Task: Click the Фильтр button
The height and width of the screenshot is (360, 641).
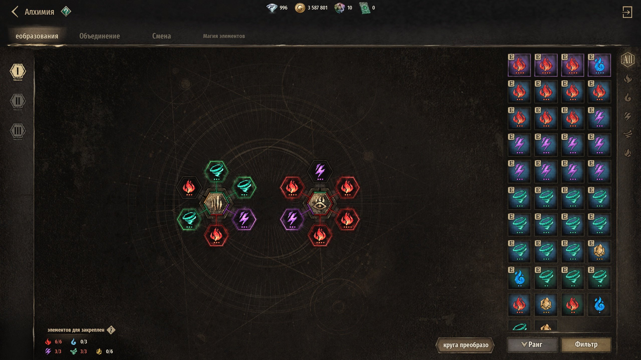Action: [586, 344]
